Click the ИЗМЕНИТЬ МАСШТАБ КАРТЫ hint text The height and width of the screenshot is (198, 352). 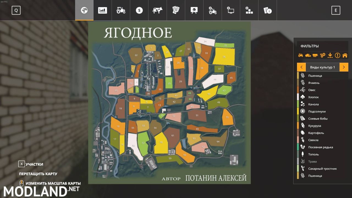pyautogui.click(x=53, y=183)
